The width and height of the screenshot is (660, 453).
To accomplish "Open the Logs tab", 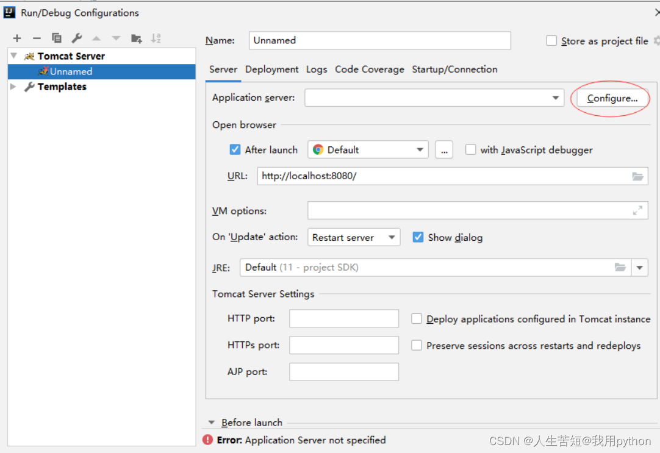I will (317, 70).
